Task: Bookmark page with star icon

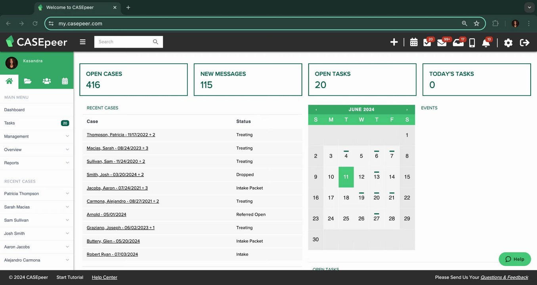Action: (476, 23)
